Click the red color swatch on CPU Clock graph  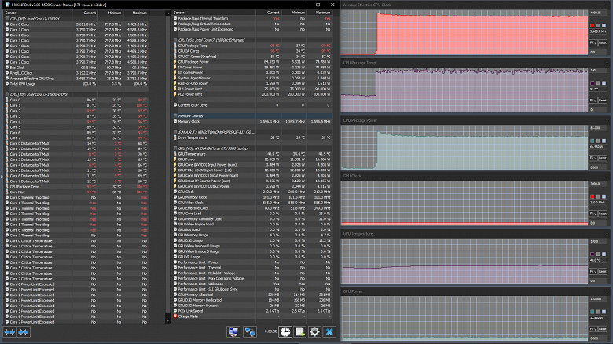[592, 24]
